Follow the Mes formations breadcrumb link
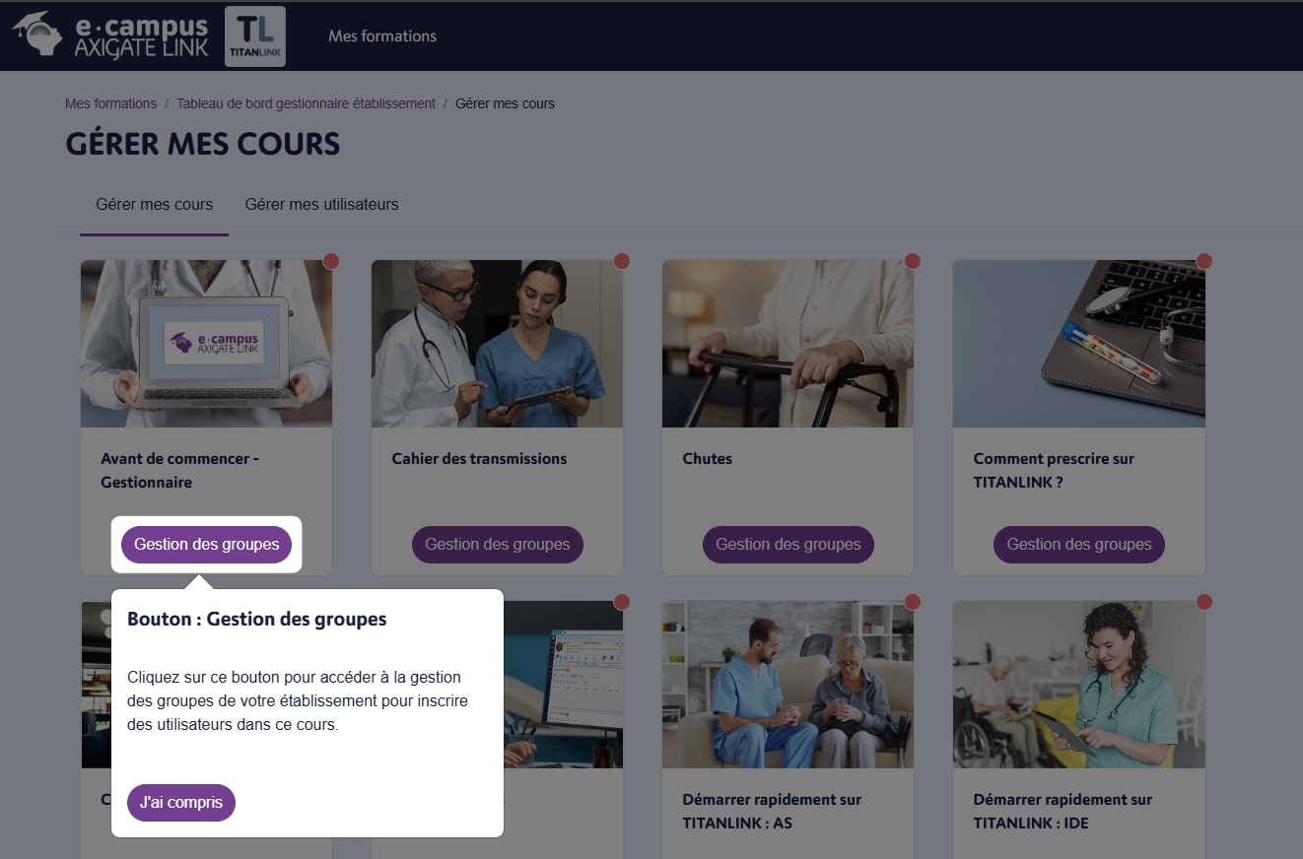This screenshot has width=1303, height=859. click(110, 103)
